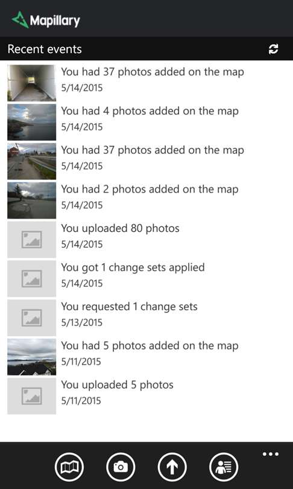Open the tunnel photo thumbnail
This screenshot has height=489, width=293.
32,83
